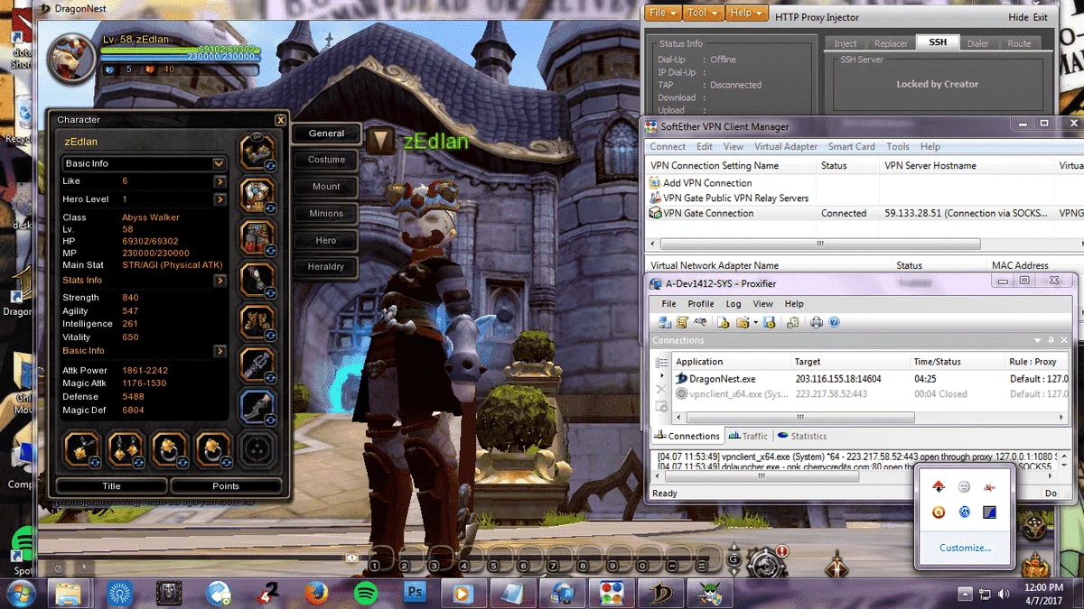Click the checklist options icon in Proxifier toolbar
This screenshot has height=609, width=1084.
794,322
